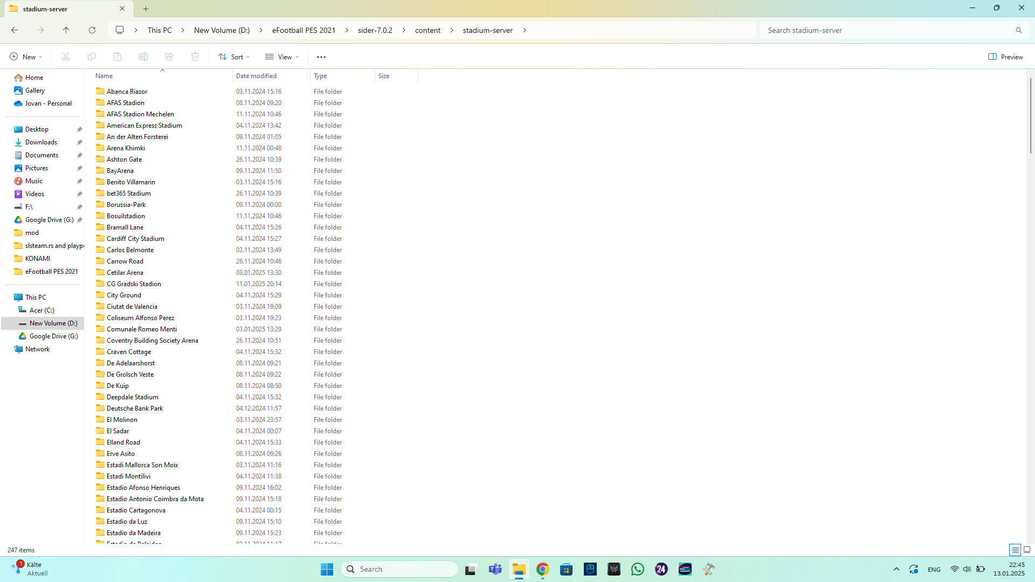Click the Back navigation arrow
The height and width of the screenshot is (582, 1035).
[x=15, y=30]
